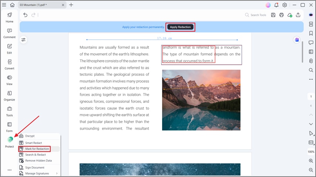Open the form fields panel icon
This screenshot has width=316, height=177.
click(x=311, y=52)
